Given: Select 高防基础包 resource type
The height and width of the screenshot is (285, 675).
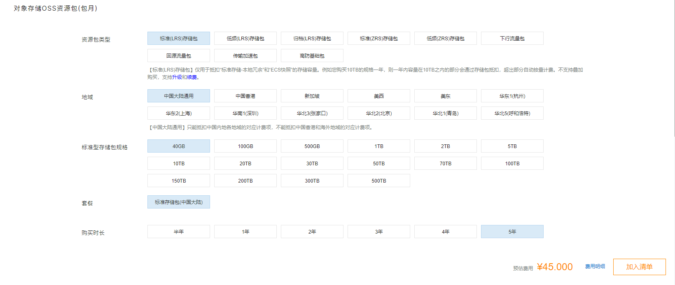Looking at the screenshot, I should (x=312, y=56).
